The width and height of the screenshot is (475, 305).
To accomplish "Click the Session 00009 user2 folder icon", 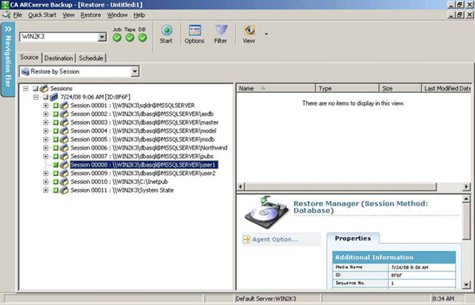I will (64, 173).
